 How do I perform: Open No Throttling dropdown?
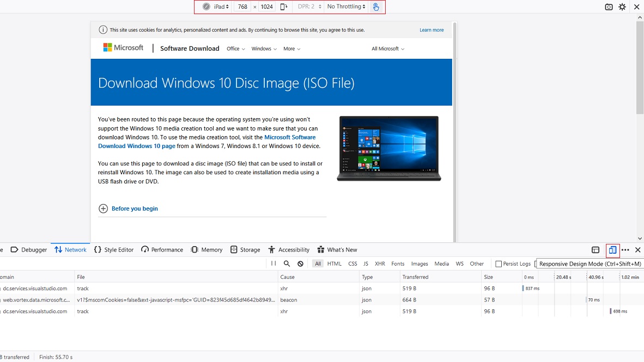point(346,7)
